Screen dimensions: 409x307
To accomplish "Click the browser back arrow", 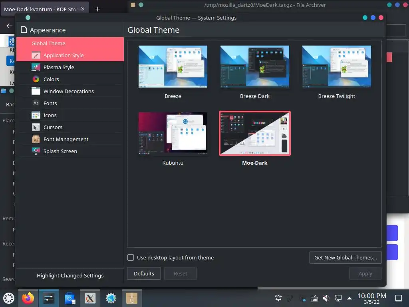I will (10, 26).
